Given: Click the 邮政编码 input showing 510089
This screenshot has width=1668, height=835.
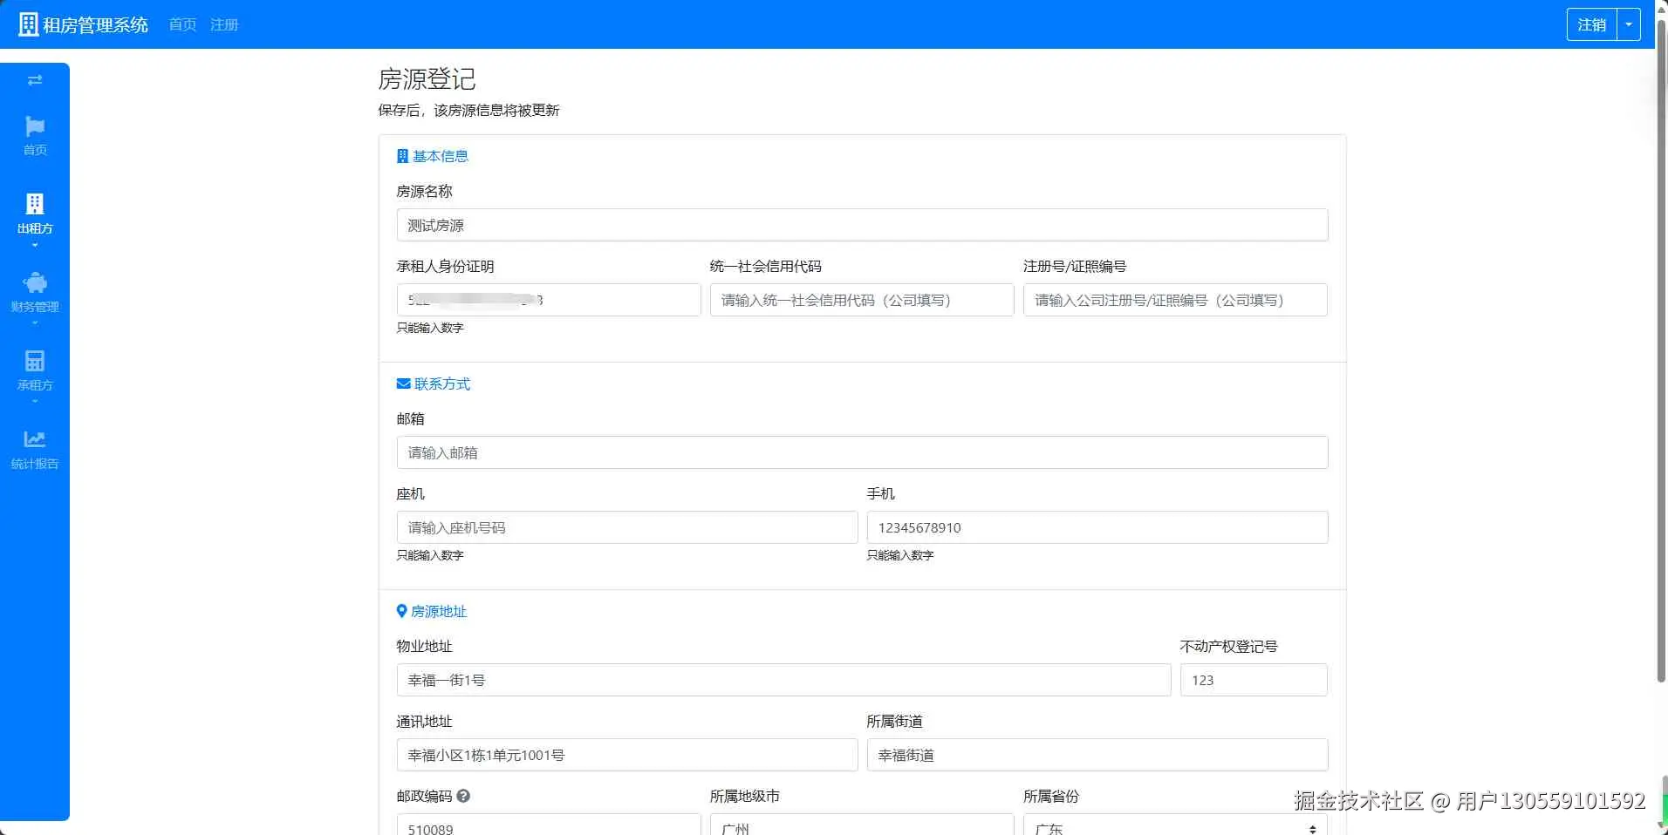Looking at the screenshot, I should click(x=549, y=825).
